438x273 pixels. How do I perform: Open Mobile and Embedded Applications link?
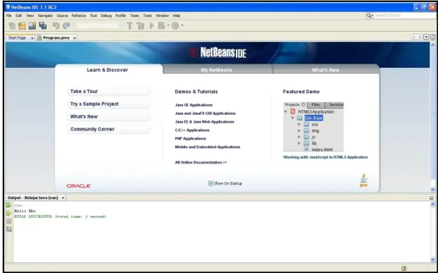[208, 147]
